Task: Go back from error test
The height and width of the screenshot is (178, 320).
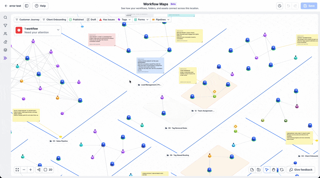Action: pyautogui.click(x=6, y=6)
